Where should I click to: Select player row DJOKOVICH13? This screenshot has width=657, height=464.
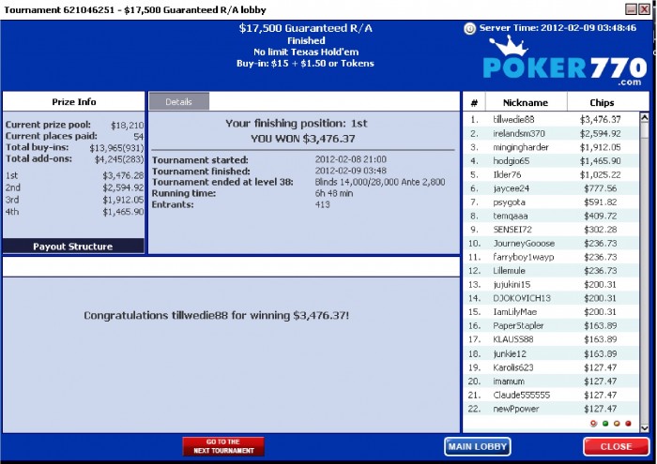pos(551,298)
